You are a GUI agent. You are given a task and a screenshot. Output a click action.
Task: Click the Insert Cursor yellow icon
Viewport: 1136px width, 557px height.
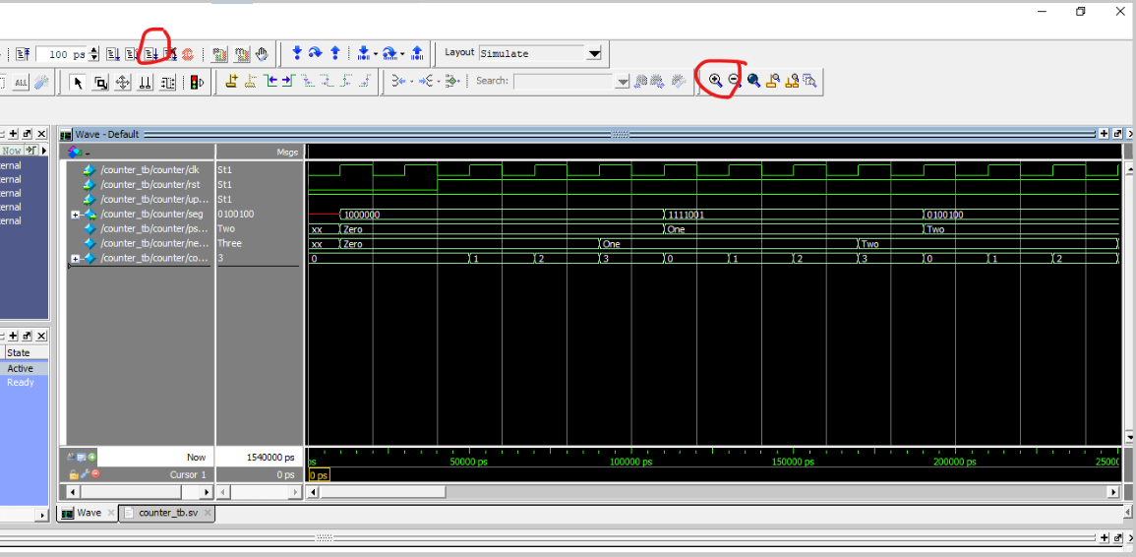click(232, 81)
